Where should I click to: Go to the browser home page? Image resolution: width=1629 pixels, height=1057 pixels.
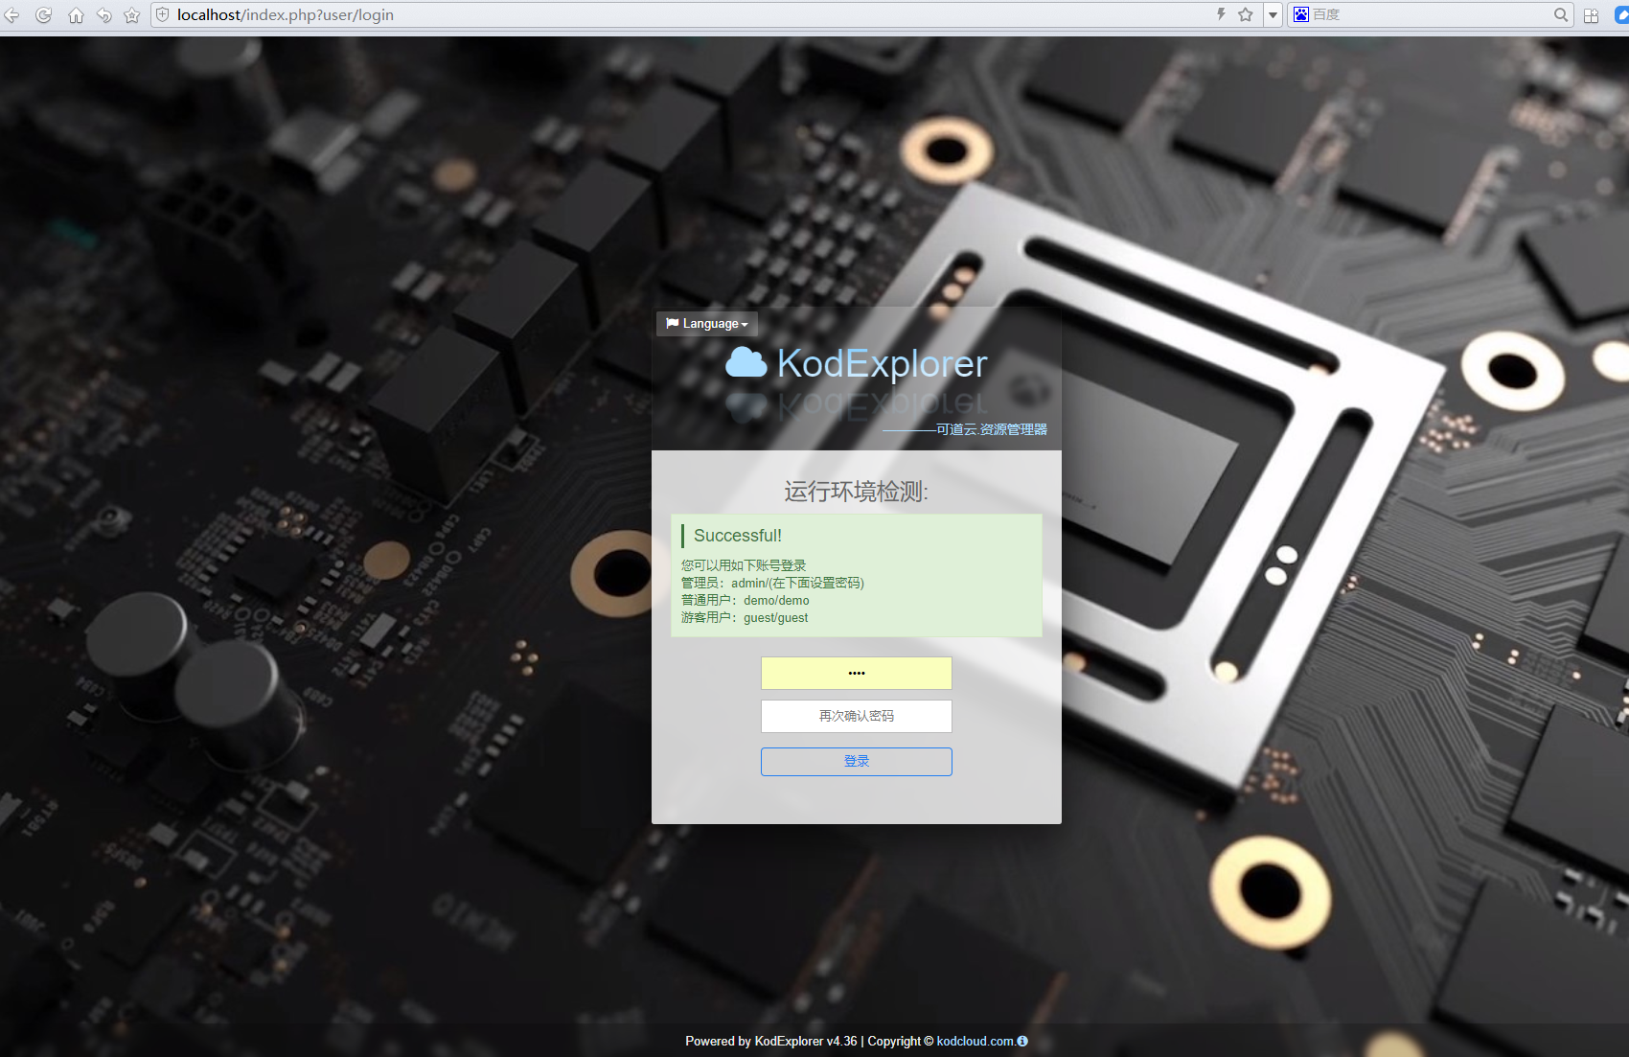76,15
